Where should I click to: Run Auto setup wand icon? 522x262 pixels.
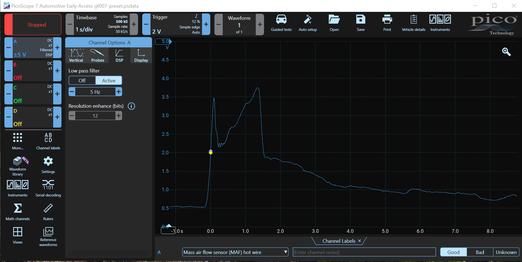click(x=308, y=23)
